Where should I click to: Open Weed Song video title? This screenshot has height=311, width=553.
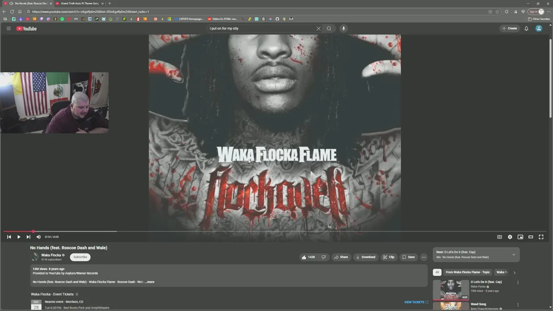click(x=478, y=304)
